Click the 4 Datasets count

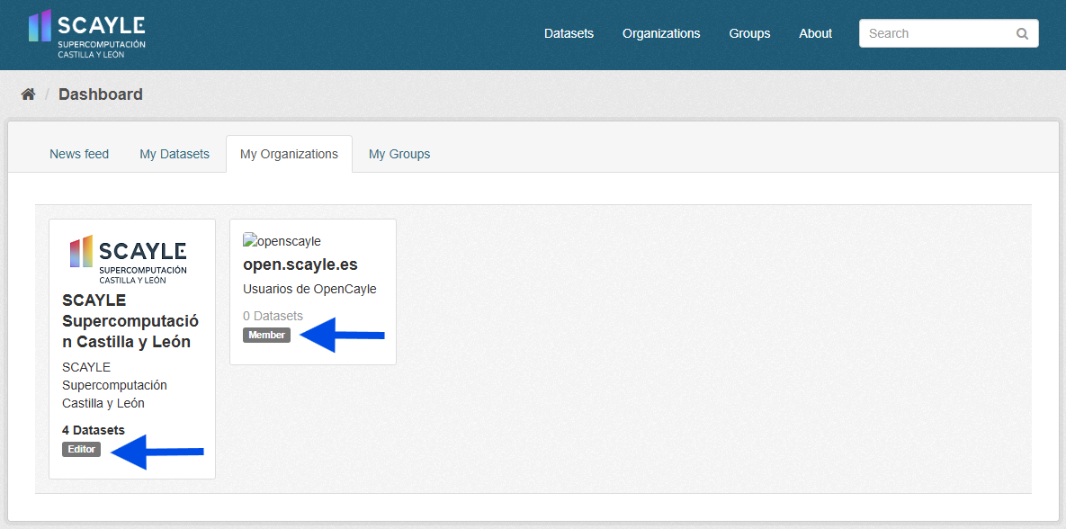click(94, 430)
